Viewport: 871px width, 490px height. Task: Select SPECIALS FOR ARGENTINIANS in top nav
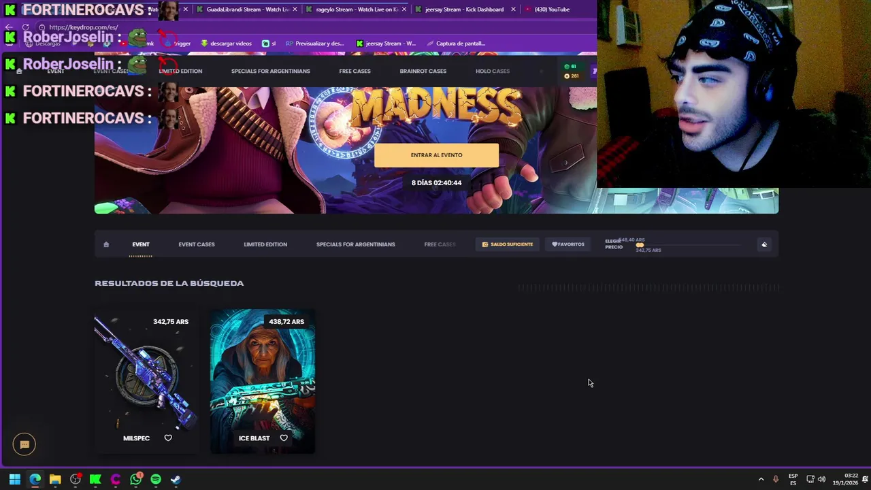click(270, 71)
